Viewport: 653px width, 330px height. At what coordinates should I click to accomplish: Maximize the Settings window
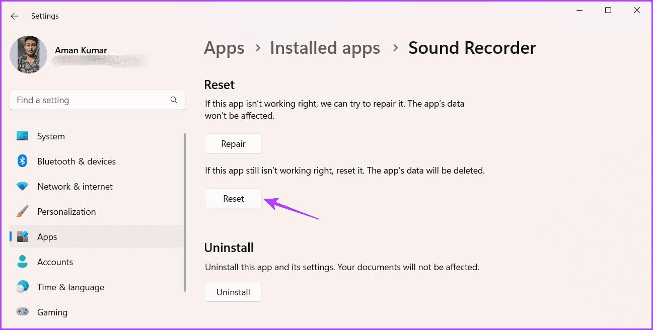[x=608, y=11]
